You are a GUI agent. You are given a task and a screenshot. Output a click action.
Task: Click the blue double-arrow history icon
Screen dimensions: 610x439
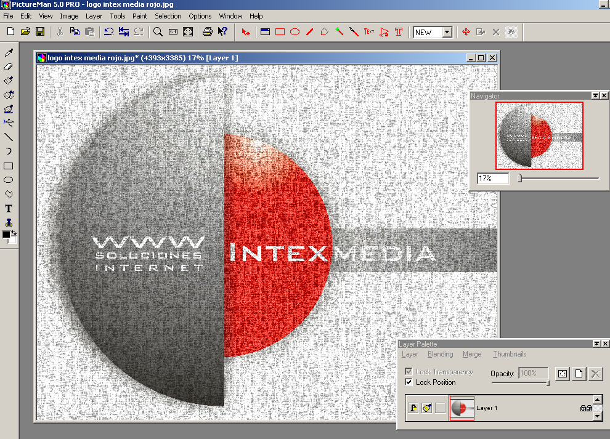coord(124,31)
